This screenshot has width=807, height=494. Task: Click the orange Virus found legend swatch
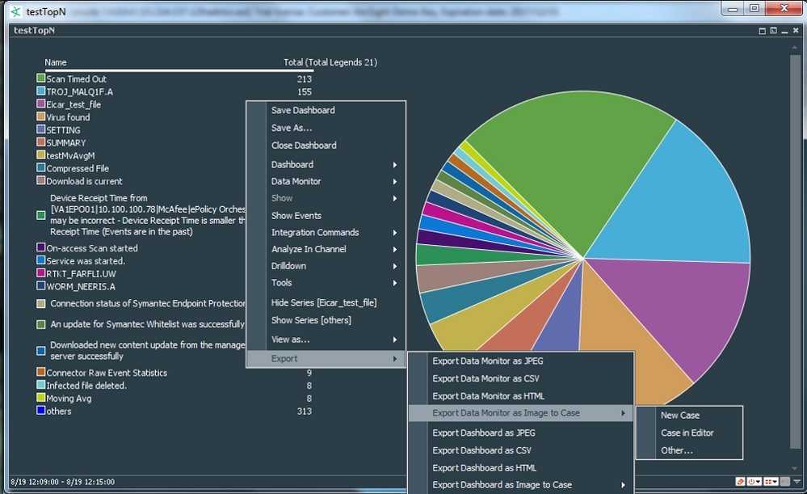pos(40,117)
